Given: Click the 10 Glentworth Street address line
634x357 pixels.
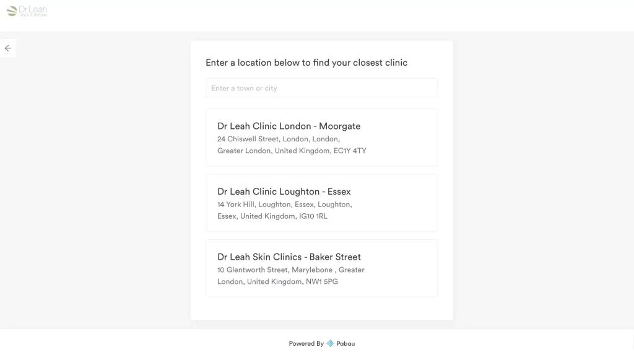Looking at the screenshot, I should 290,270.
